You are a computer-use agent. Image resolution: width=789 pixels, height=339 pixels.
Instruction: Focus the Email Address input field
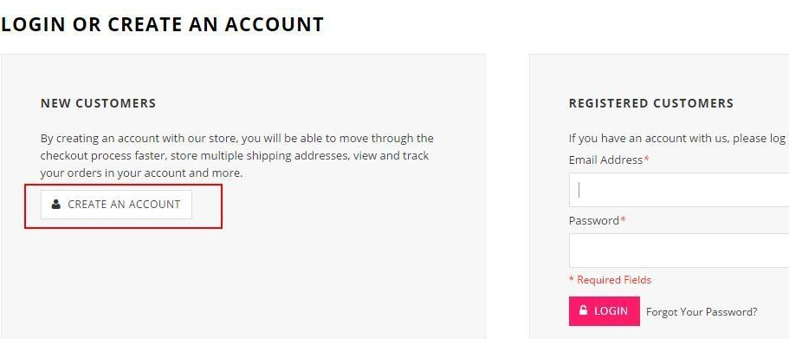[679, 190]
